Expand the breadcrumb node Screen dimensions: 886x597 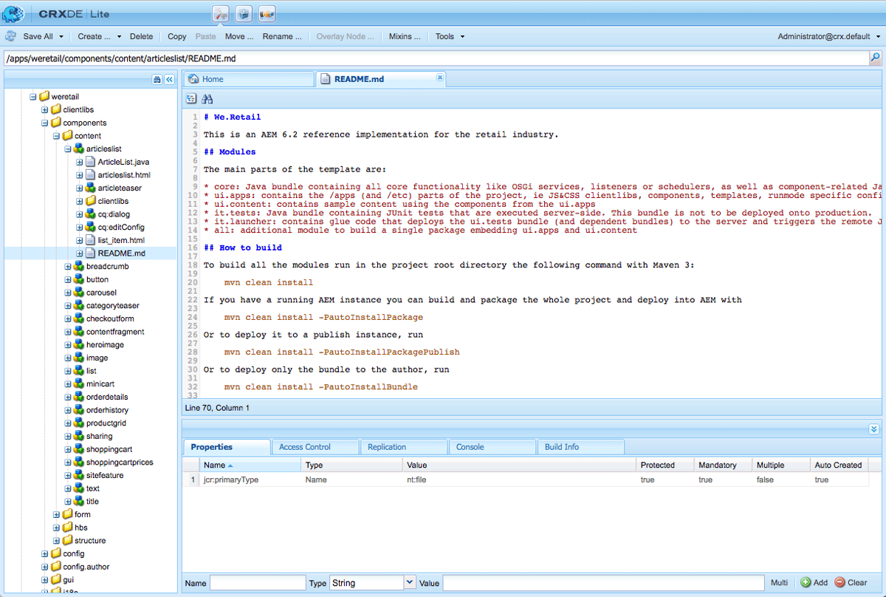pos(67,266)
